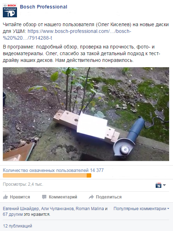The image size is (173, 231).
Task: Open the Bosch Professional page name link
Action: coord(44,7)
